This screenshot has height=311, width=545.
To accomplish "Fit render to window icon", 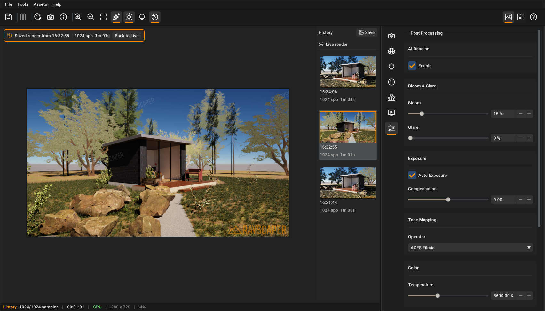I will click(104, 17).
